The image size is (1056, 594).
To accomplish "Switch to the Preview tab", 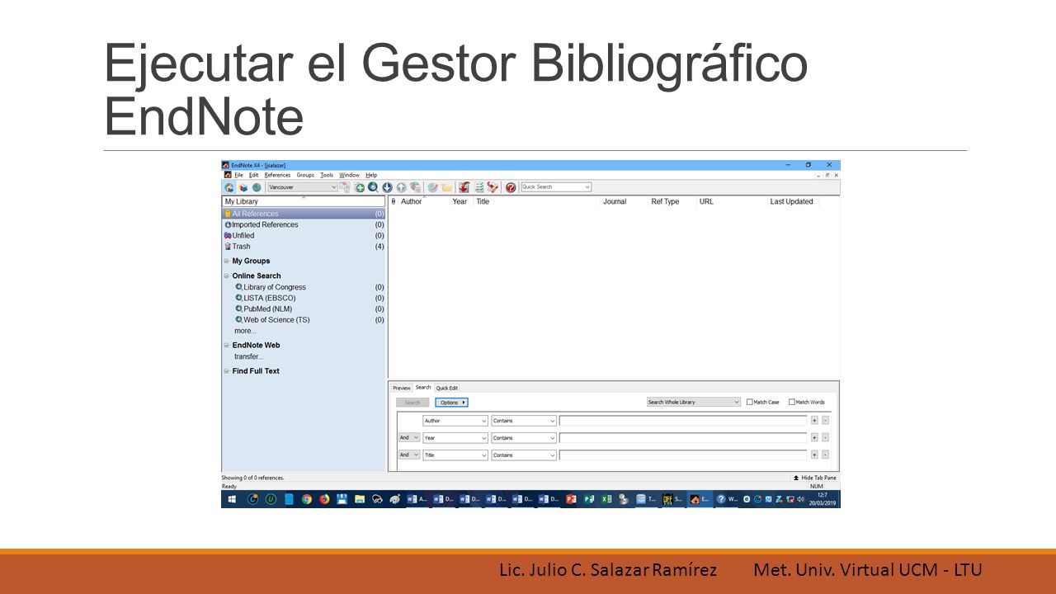I will (401, 388).
